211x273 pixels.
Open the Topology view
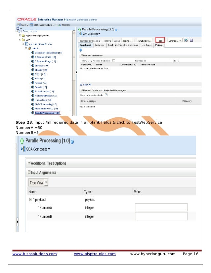(64, 25)
